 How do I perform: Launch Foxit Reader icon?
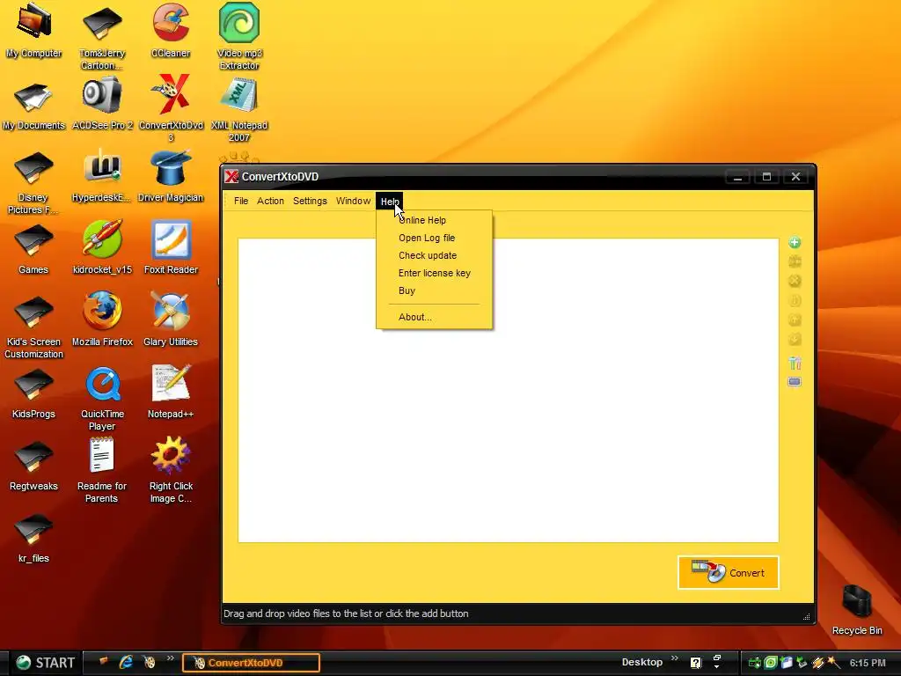coord(171,247)
